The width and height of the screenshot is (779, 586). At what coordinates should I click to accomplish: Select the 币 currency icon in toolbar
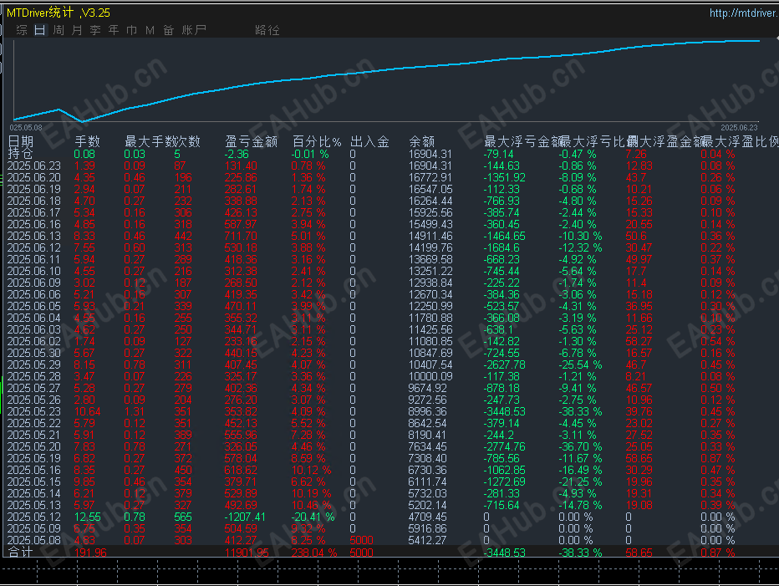point(132,29)
